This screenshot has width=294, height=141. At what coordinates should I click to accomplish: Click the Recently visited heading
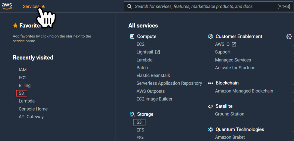point(33,58)
